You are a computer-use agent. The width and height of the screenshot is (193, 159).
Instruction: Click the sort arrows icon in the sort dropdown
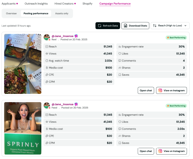pyautogui.click(x=155, y=26)
